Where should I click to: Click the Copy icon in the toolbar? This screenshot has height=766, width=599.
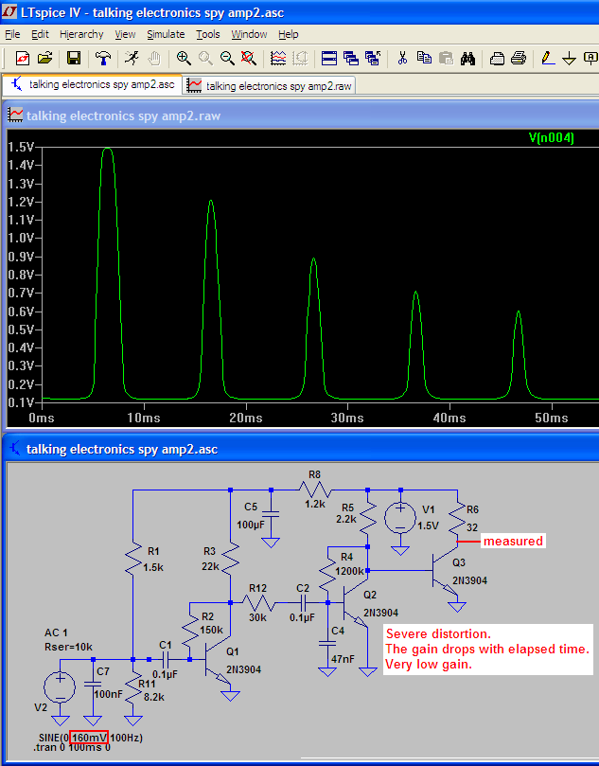pyautogui.click(x=424, y=58)
